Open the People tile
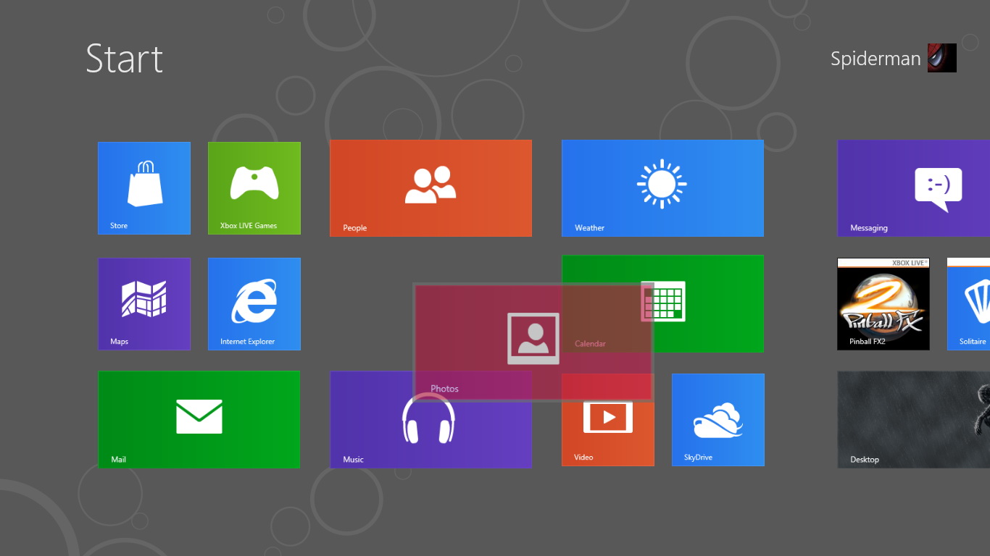The image size is (990, 556). (430, 188)
